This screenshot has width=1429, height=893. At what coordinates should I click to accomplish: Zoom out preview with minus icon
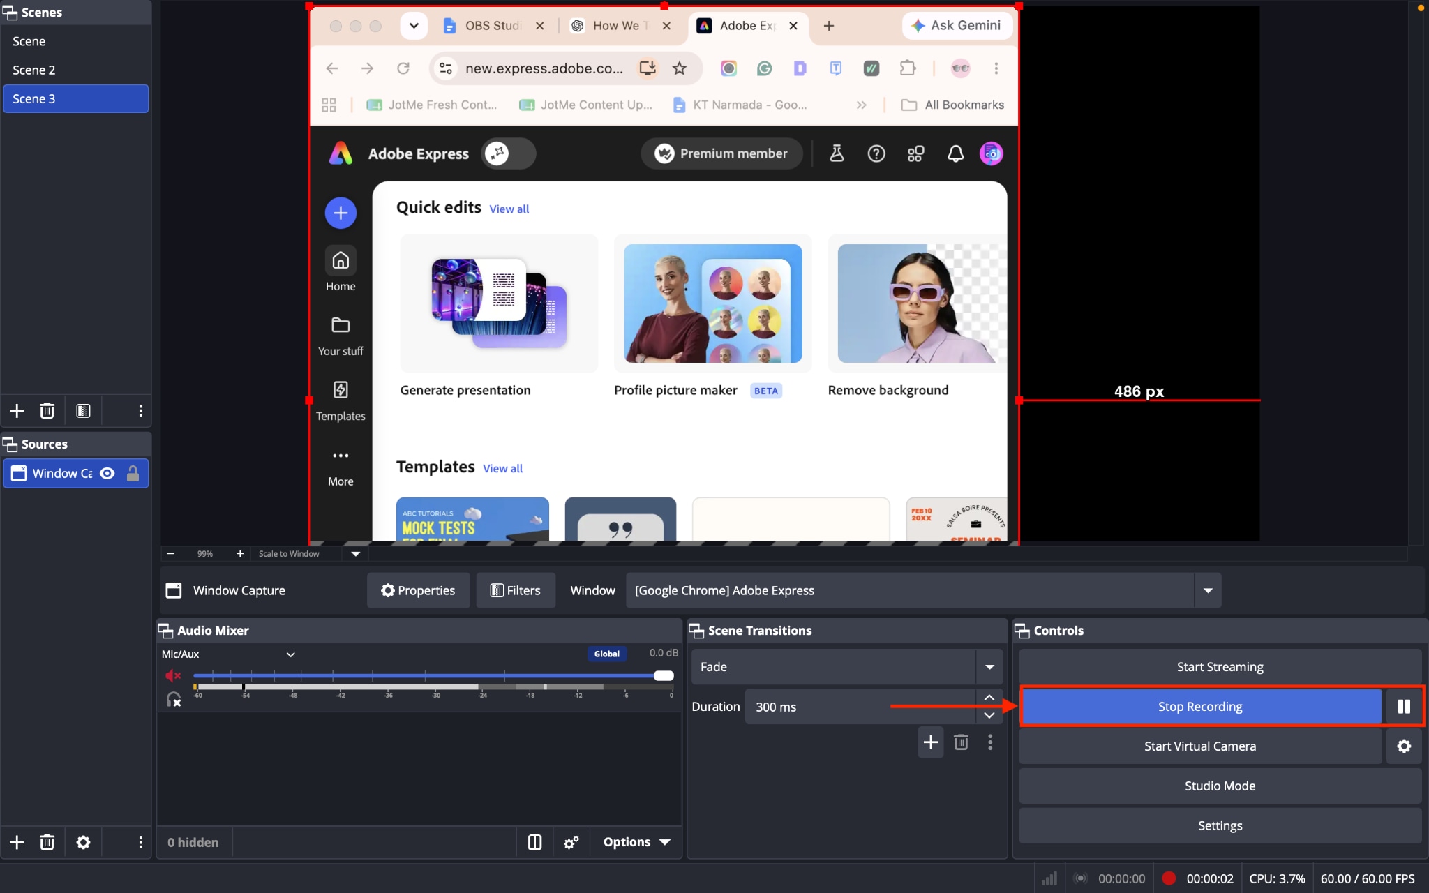click(x=170, y=553)
